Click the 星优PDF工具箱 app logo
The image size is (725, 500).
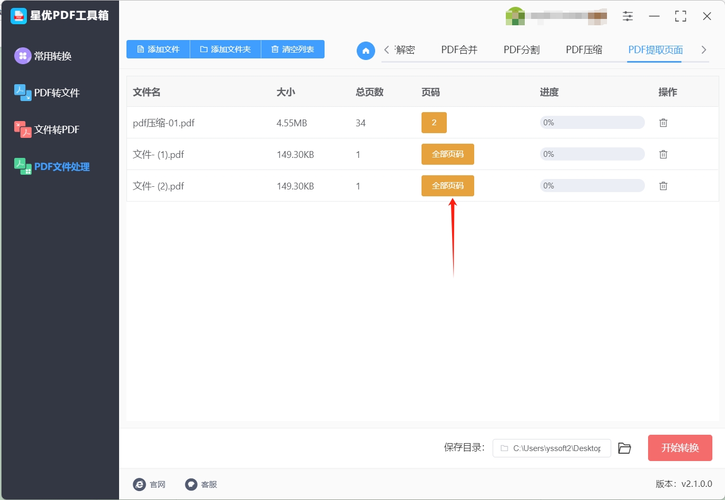(x=18, y=16)
